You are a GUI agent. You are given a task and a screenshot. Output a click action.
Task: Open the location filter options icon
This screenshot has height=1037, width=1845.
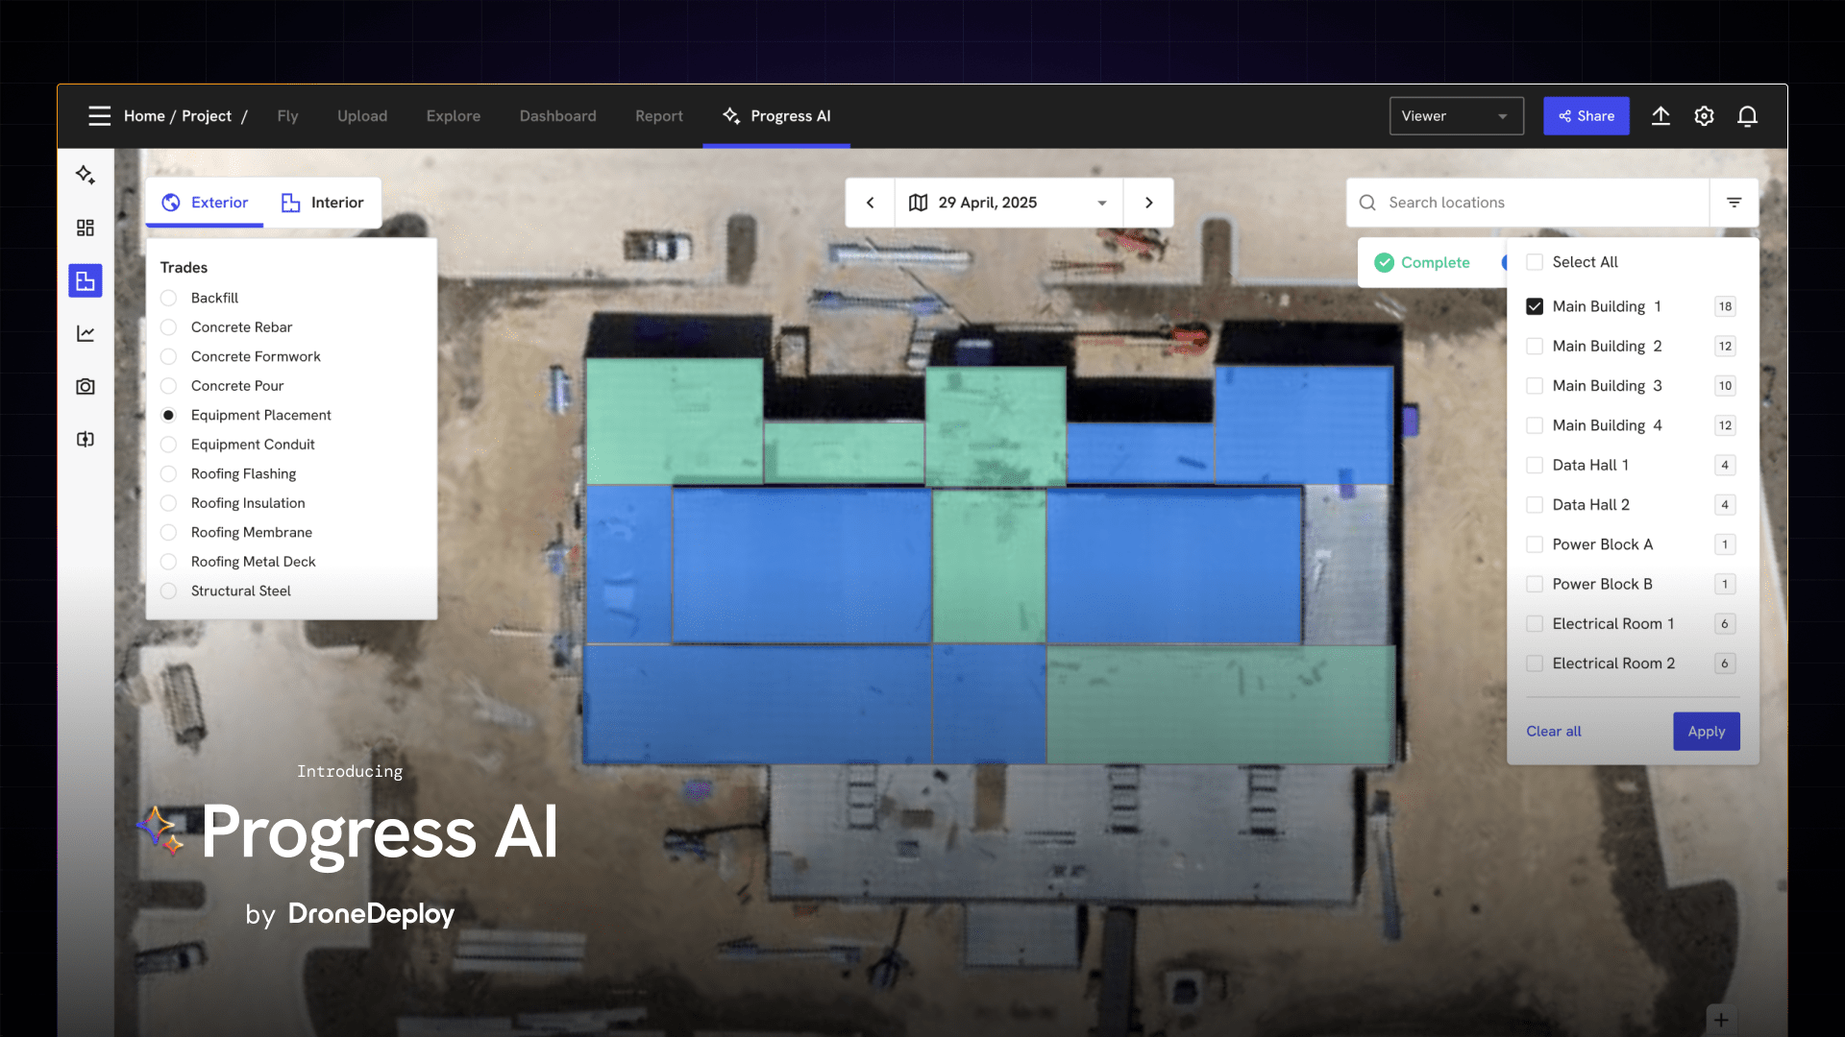click(x=1734, y=203)
